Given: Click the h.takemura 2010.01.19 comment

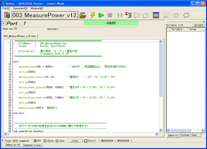Looking at the screenshot, I should pos(54,54).
